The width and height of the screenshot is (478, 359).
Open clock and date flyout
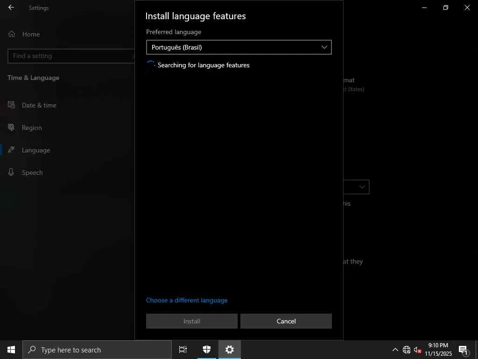point(438,350)
